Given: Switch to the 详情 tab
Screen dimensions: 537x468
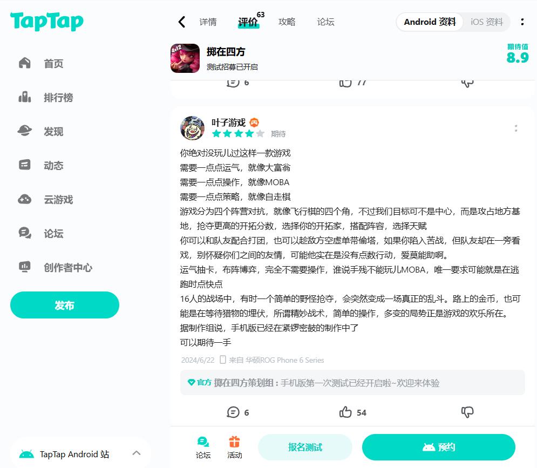Looking at the screenshot, I should 208,22.
